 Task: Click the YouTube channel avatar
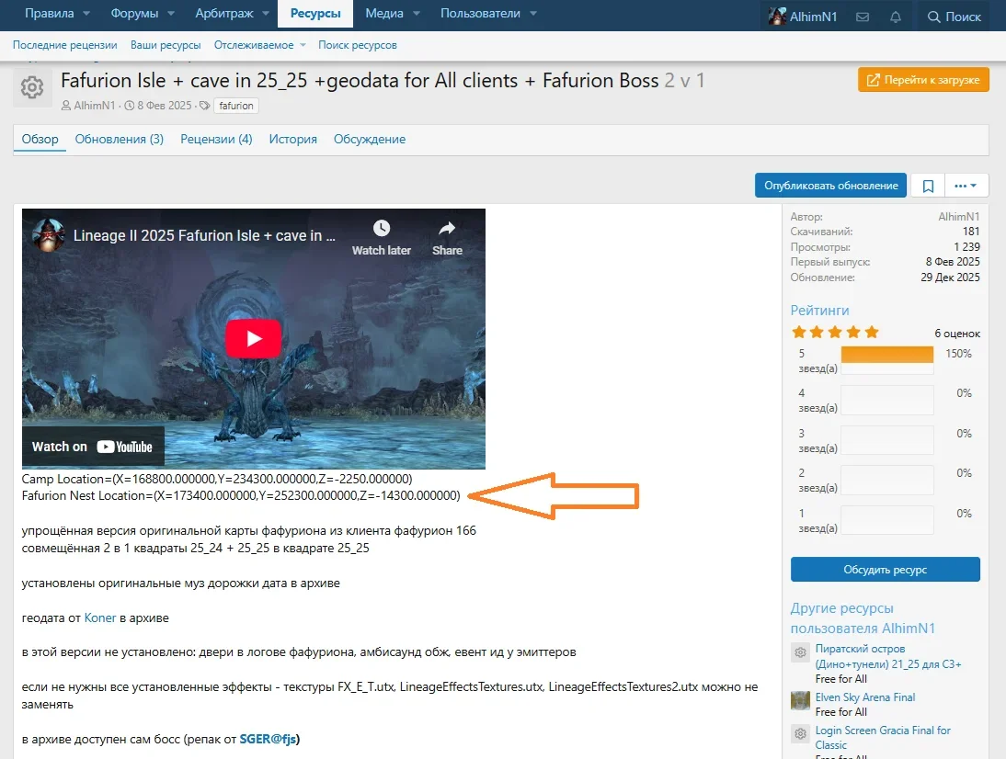click(x=48, y=235)
